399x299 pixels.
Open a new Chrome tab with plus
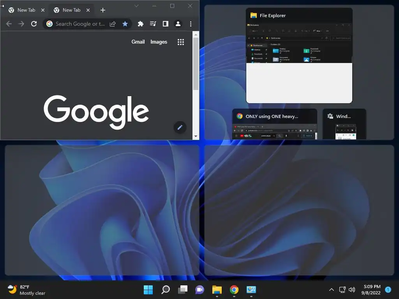point(103,10)
